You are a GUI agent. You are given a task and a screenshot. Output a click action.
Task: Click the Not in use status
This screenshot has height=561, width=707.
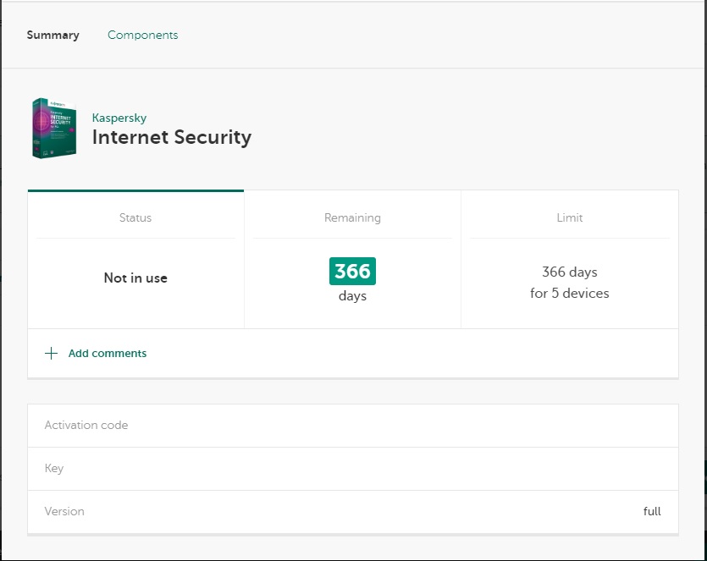[135, 278]
